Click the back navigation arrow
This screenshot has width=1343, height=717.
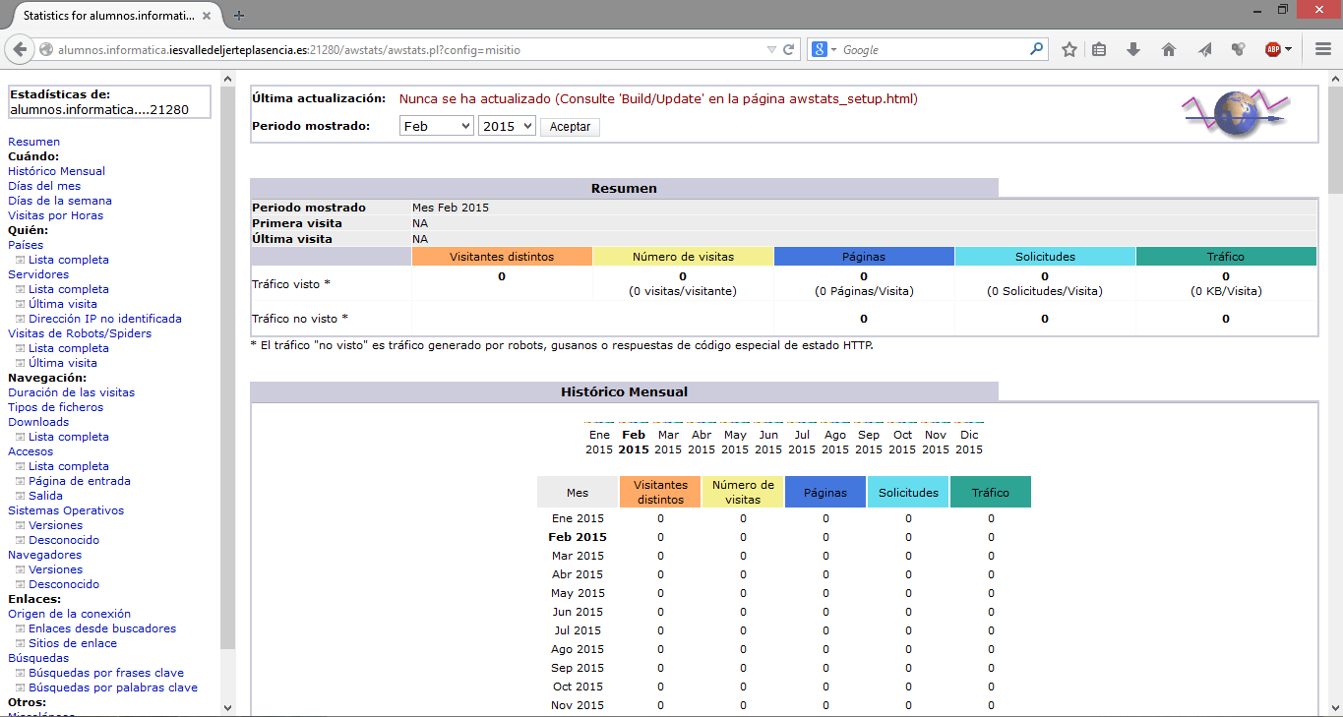[x=20, y=49]
